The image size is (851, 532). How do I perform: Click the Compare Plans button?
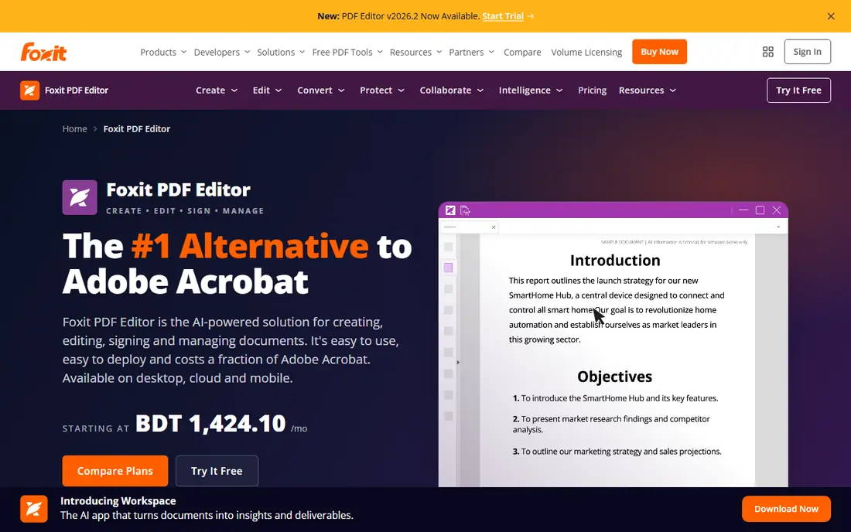(x=115, y=471)
